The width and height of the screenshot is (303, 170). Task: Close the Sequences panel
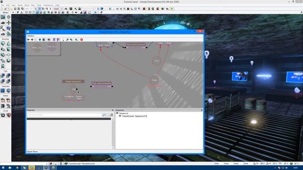(x=202, y=110)
